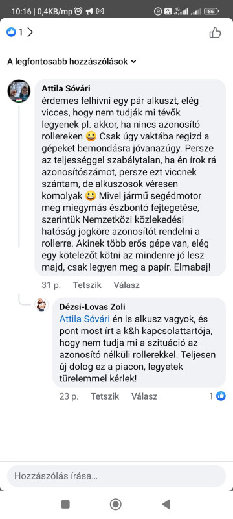Image resolution: width=233 pixels, height=519 pixels.
Task: Focus the 'Hozzászólás írása...' comment field
Action: coord(116,476)
